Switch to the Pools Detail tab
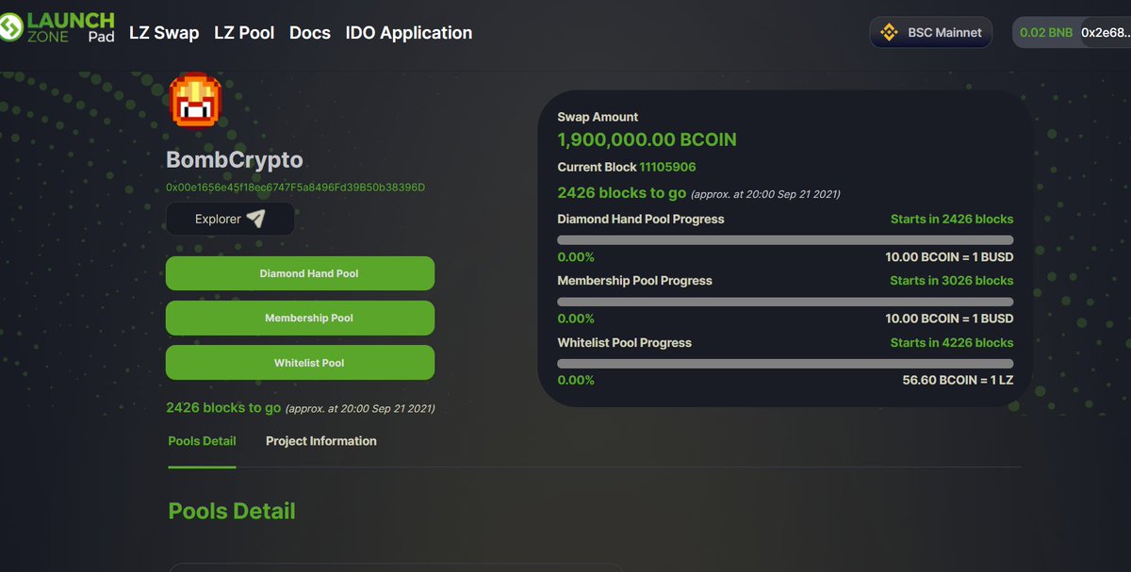1131x572 pixels. click(202, 441)
